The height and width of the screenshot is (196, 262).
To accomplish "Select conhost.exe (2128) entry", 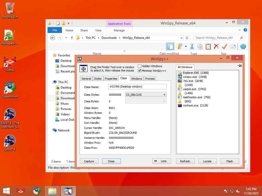I will click(193, 105).
